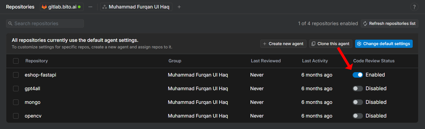Click the Create new agent button
Viewport: 425px width, 129px height.
(x=283, y=44)
